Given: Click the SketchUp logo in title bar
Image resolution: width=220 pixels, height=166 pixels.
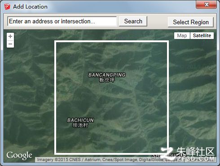Looking at the screenshot, I should click(x=7, y=7).
